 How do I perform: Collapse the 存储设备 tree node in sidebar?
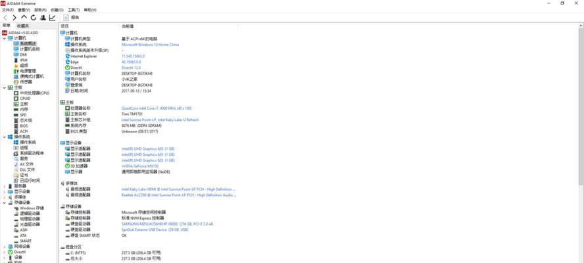[x=4, y=203]
